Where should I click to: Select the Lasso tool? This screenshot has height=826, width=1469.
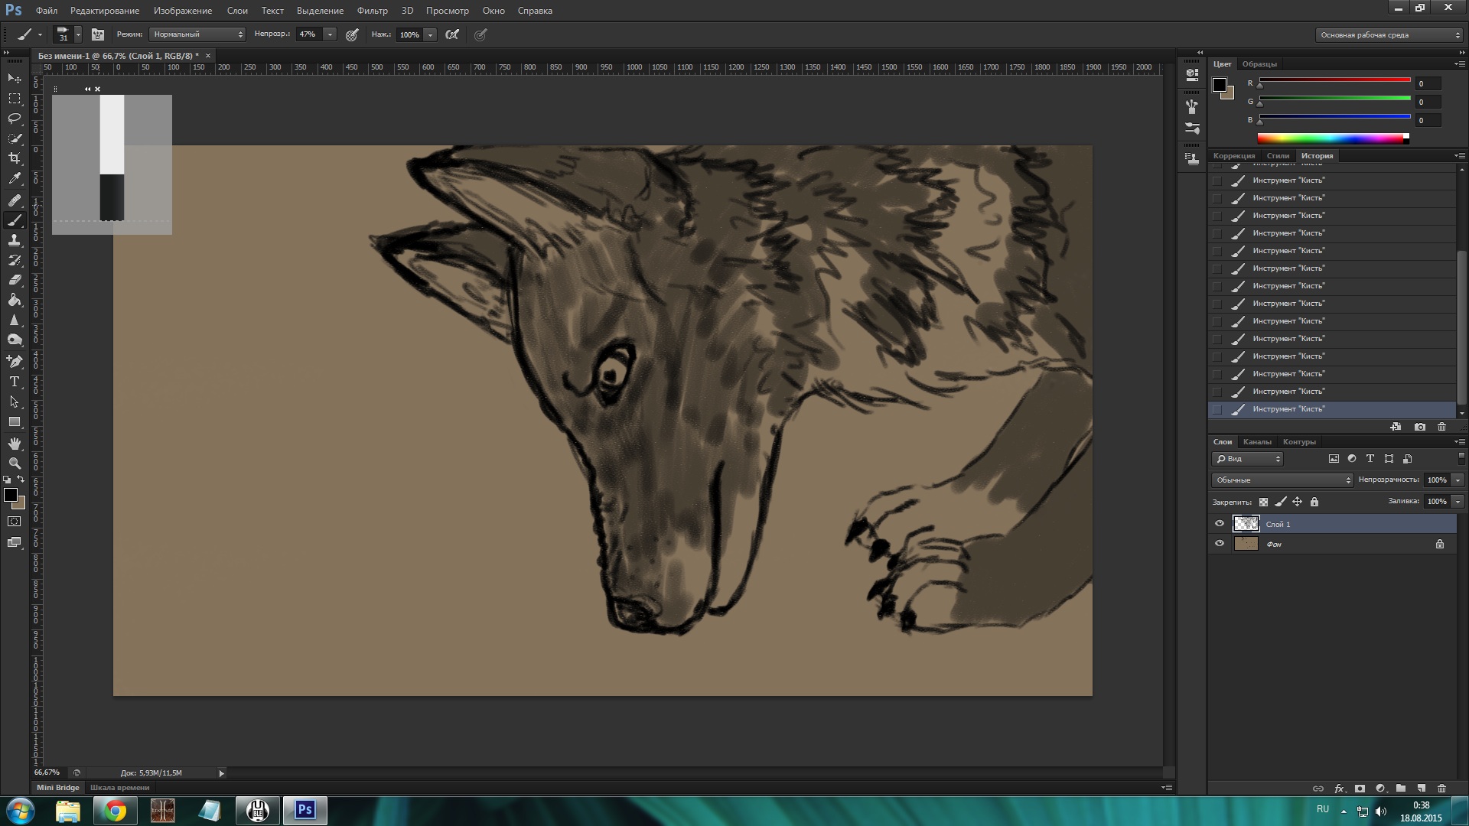[x=14, y=119]
